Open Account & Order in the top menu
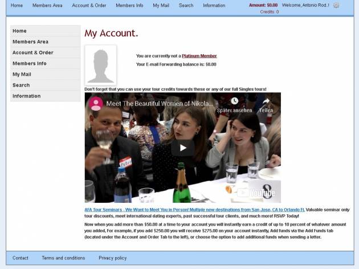Screen dimensions: 359x269 [89, 5]
